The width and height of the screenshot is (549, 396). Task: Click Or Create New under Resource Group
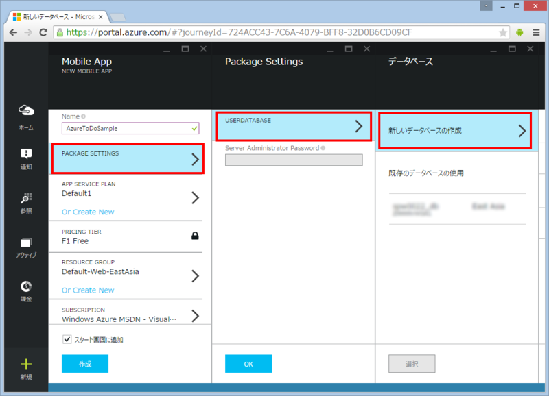tap(88, 290)
